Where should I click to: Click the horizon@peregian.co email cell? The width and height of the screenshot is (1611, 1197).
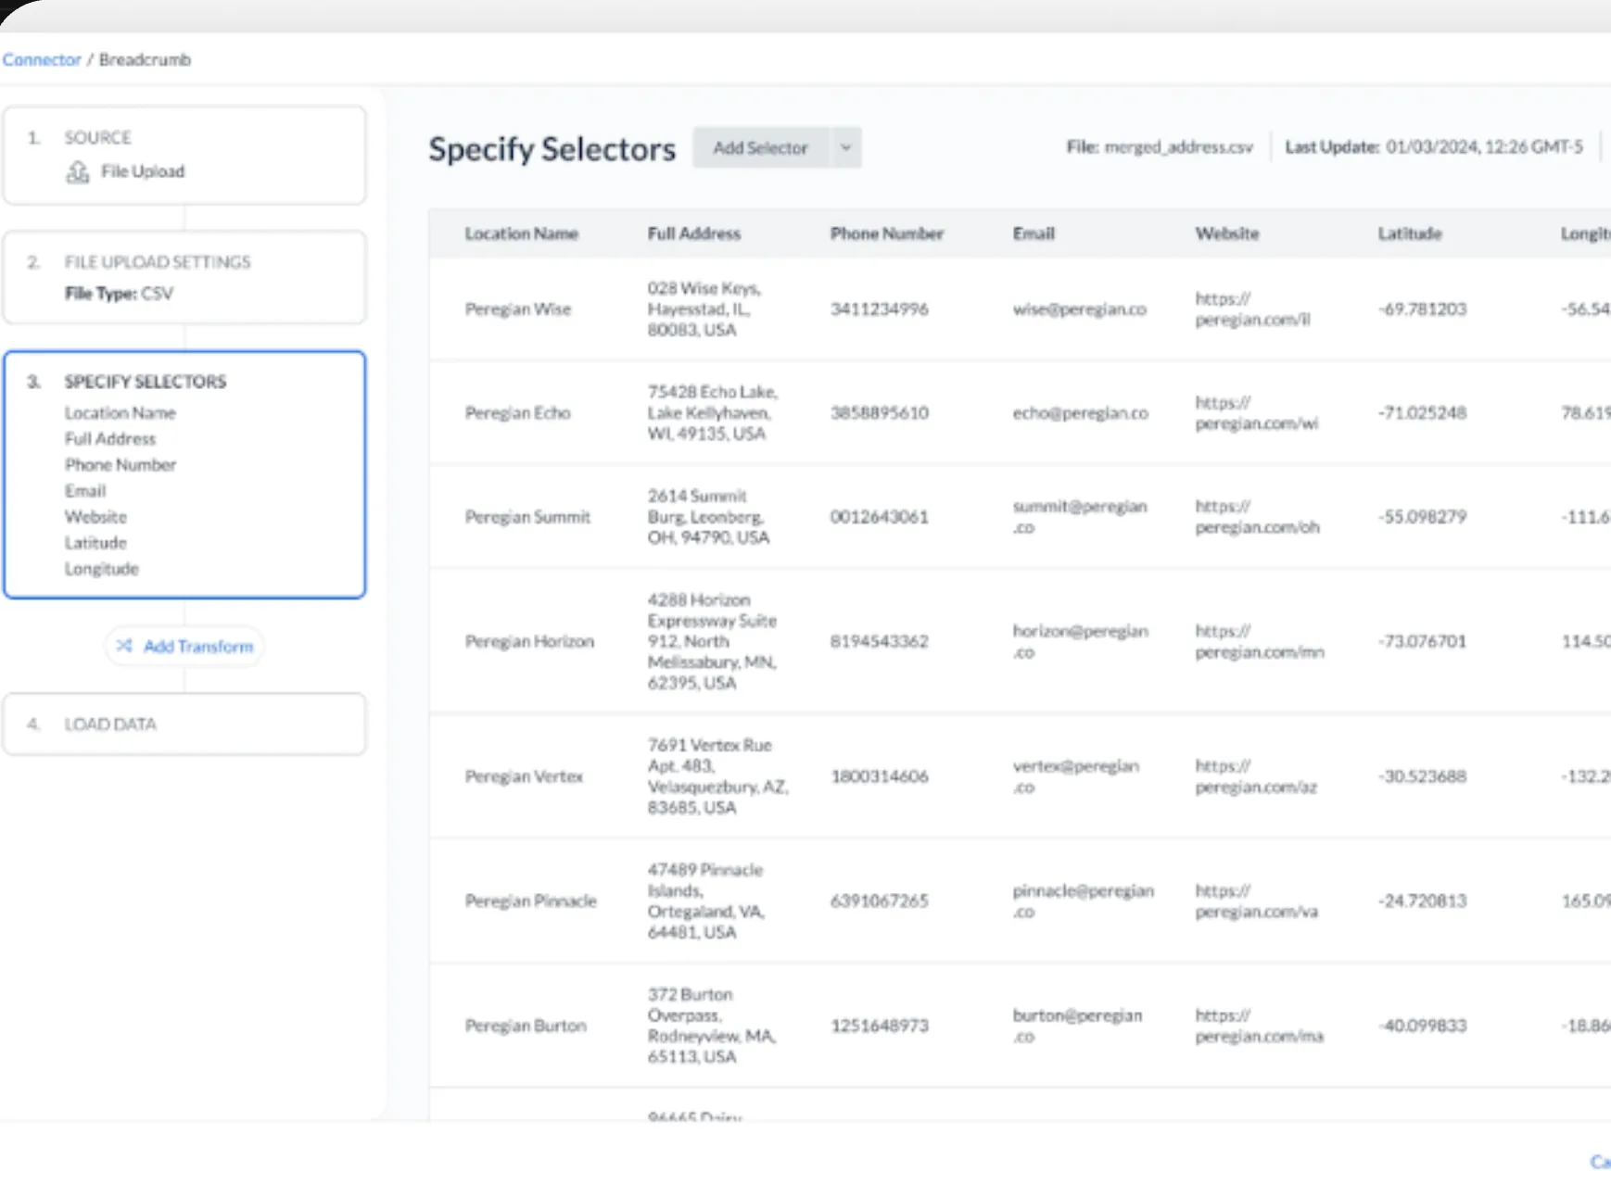1080,641
